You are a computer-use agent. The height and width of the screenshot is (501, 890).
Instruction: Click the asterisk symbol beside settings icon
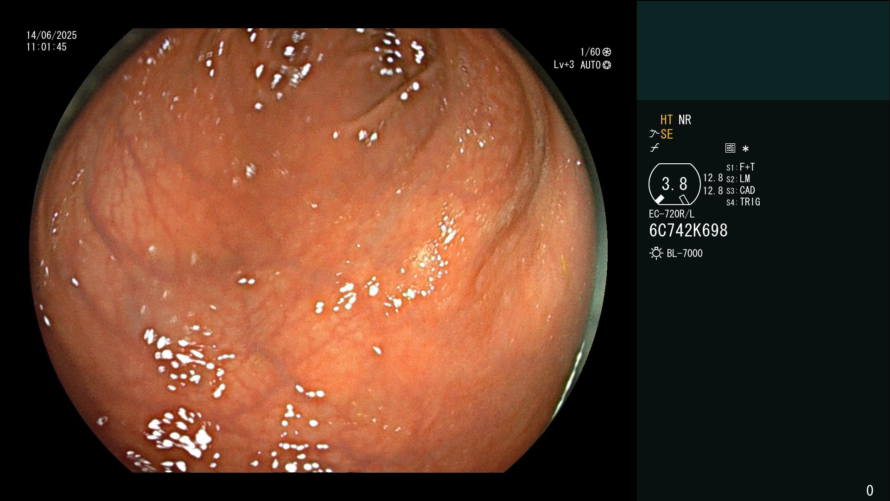pos(745,149)
